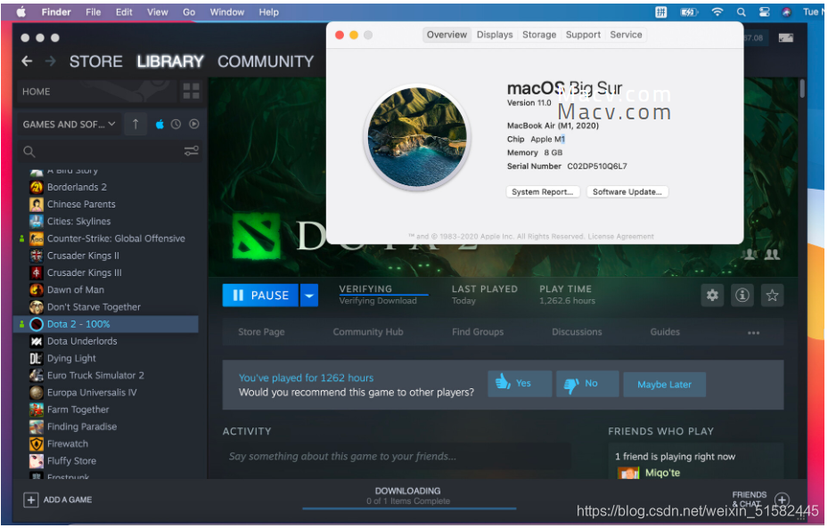Click Add a Game plus icon

[x=31, y=500]
